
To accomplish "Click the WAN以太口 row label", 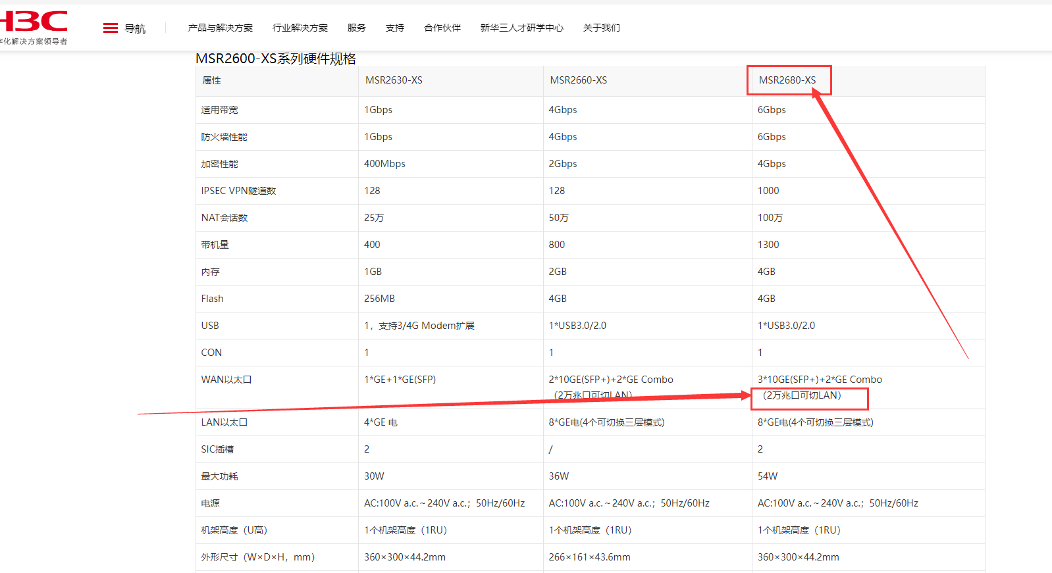I will click(x=226, y=380).
